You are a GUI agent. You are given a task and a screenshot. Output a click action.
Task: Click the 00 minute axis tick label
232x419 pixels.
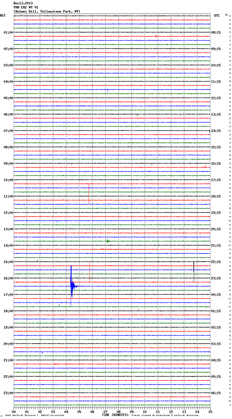pos(14,412)
